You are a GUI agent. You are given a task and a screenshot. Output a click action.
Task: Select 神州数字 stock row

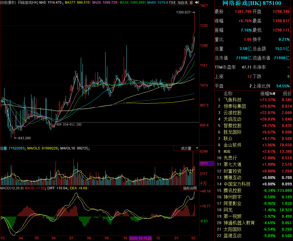coord(254,197)
